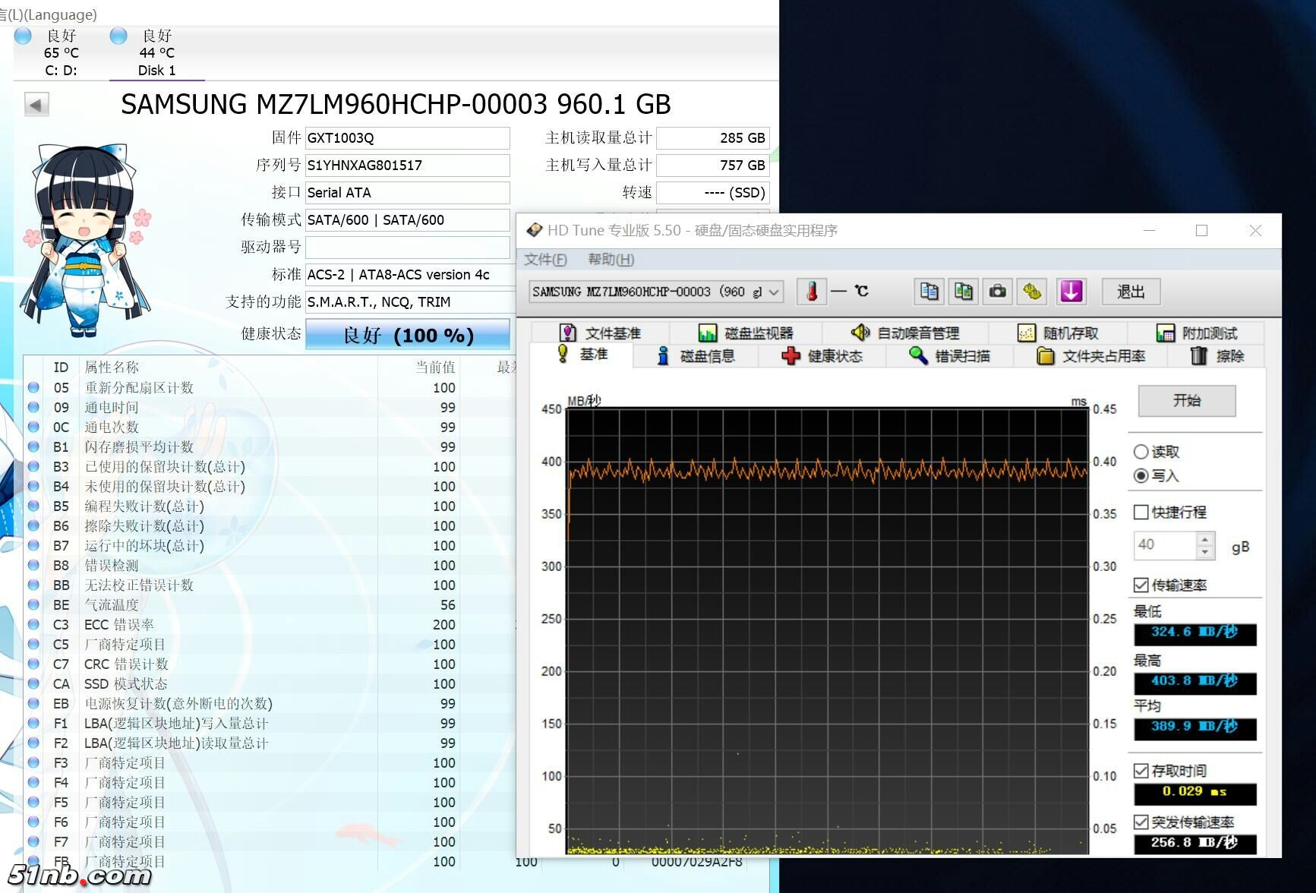This screenshot has height=893, width=1316.
Task: Switch to the 错误扫描 tab
Action: click(949, 356)
